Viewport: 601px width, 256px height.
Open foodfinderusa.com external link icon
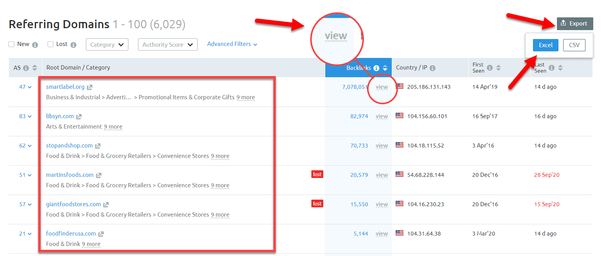coord(101,234)
